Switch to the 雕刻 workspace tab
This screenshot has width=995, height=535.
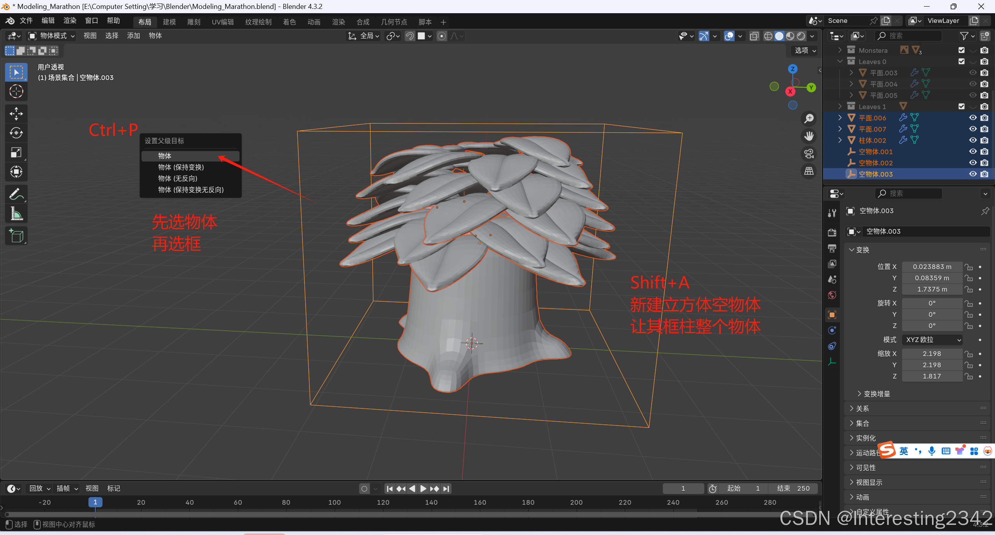click(x=194, y=22)
